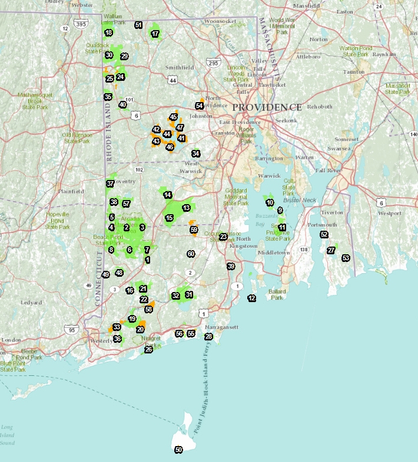418x462 pixels.
Task: Click map marker number 48
Action: click(x=119, y=273)
